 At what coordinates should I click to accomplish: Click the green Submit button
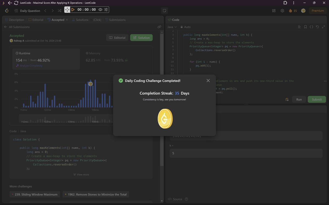click(317, 99)
